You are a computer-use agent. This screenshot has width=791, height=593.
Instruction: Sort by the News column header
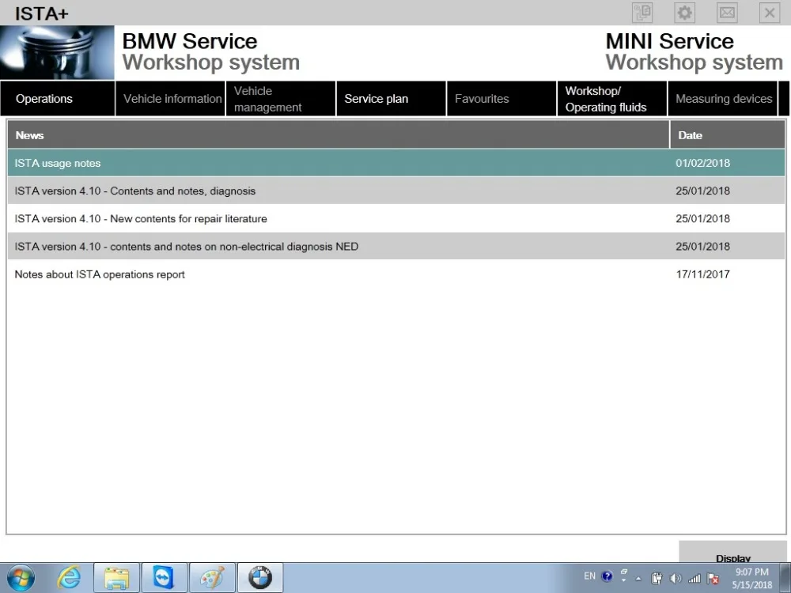338,134
